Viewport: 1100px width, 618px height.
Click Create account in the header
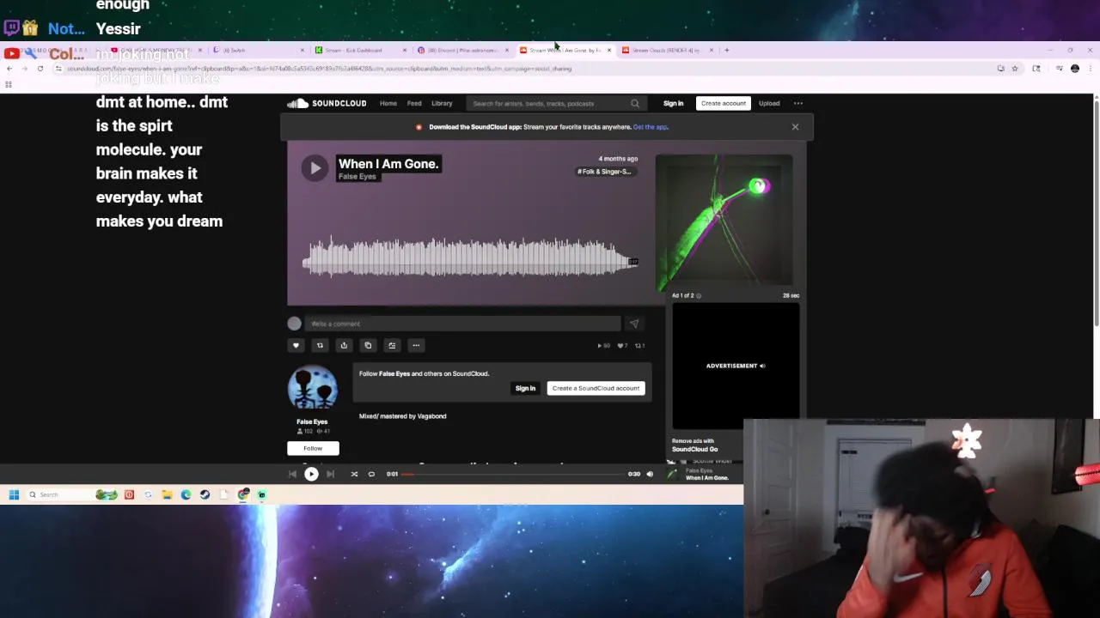pyautogui.click(x=723, y=103)
